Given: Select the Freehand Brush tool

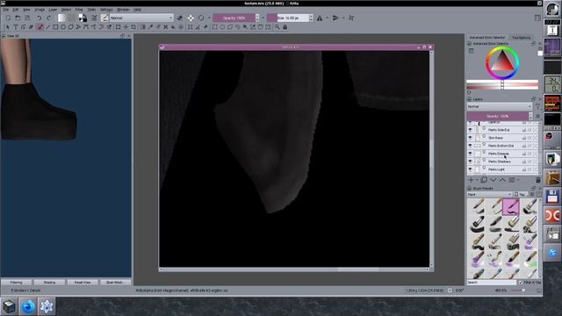Looking at the screenshot, I should (x=40, y=27).
